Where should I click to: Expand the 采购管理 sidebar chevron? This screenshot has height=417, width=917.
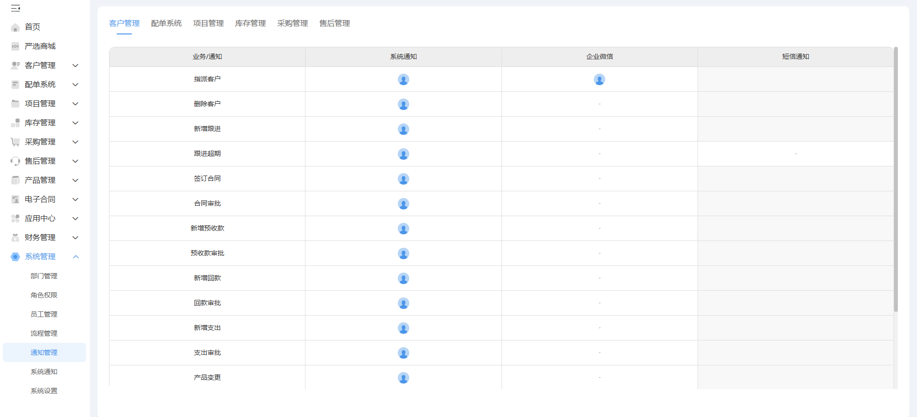[x=75, y=142]
